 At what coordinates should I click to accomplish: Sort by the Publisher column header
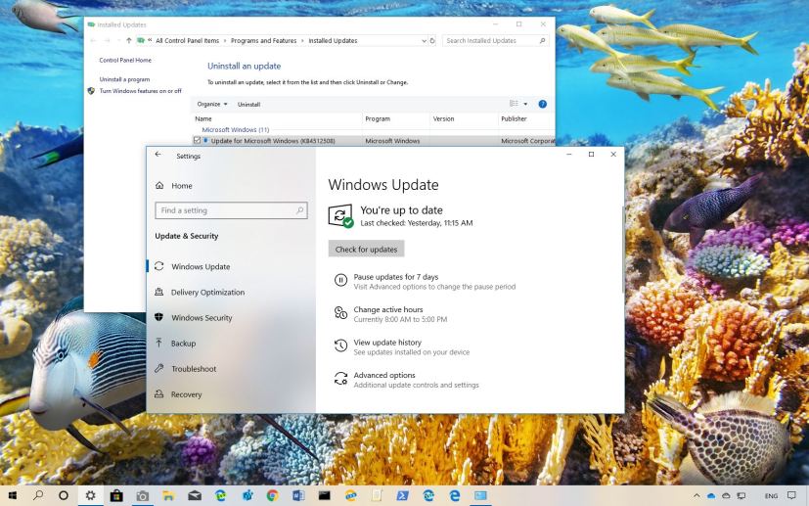[x=514, y=118]
